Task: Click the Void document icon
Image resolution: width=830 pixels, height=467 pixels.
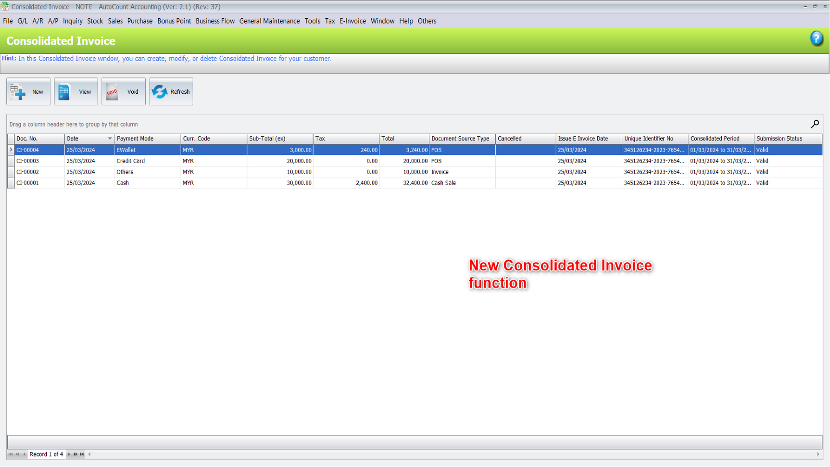Action: [112, 92]
